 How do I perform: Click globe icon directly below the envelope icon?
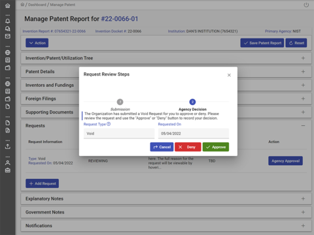(8, 52)
